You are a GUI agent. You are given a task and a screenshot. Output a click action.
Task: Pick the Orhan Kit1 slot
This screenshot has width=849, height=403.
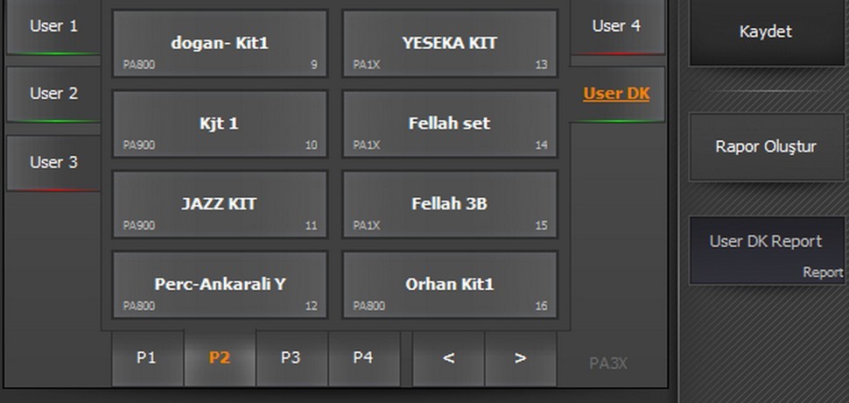coord(450,285)
